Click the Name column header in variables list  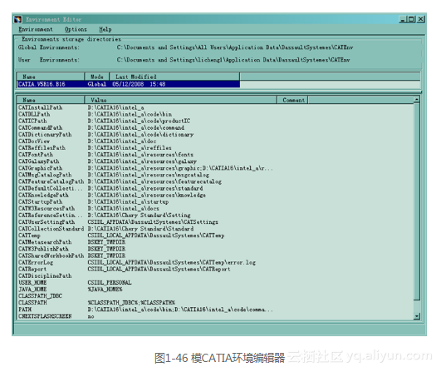point(51,100)
